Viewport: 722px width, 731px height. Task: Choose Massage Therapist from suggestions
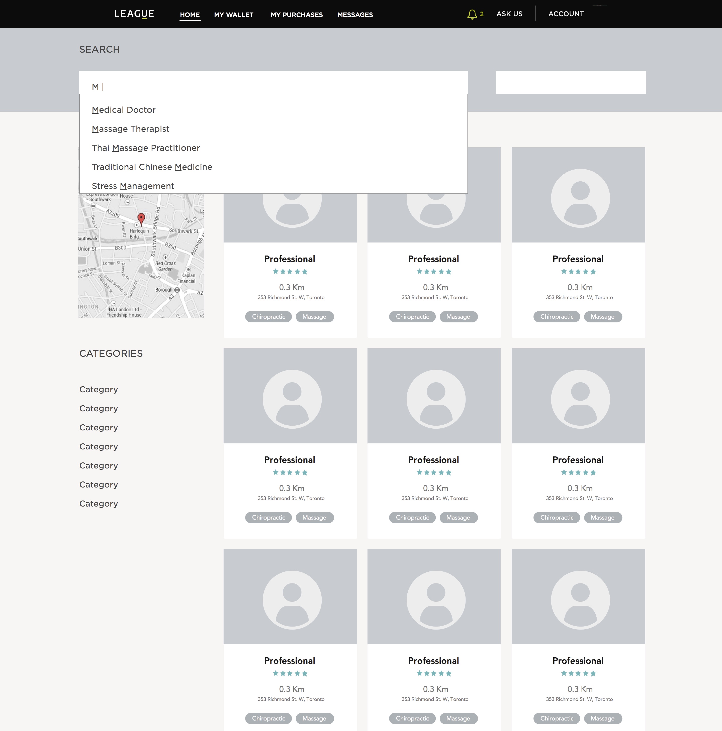[131, 129]
